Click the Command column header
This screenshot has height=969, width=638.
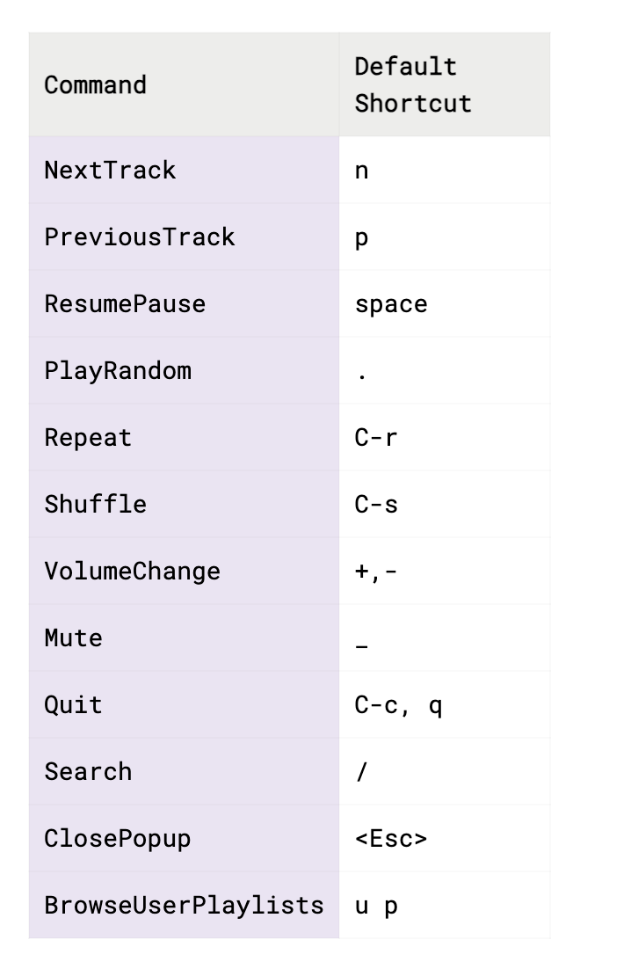(x=184, y=84)
